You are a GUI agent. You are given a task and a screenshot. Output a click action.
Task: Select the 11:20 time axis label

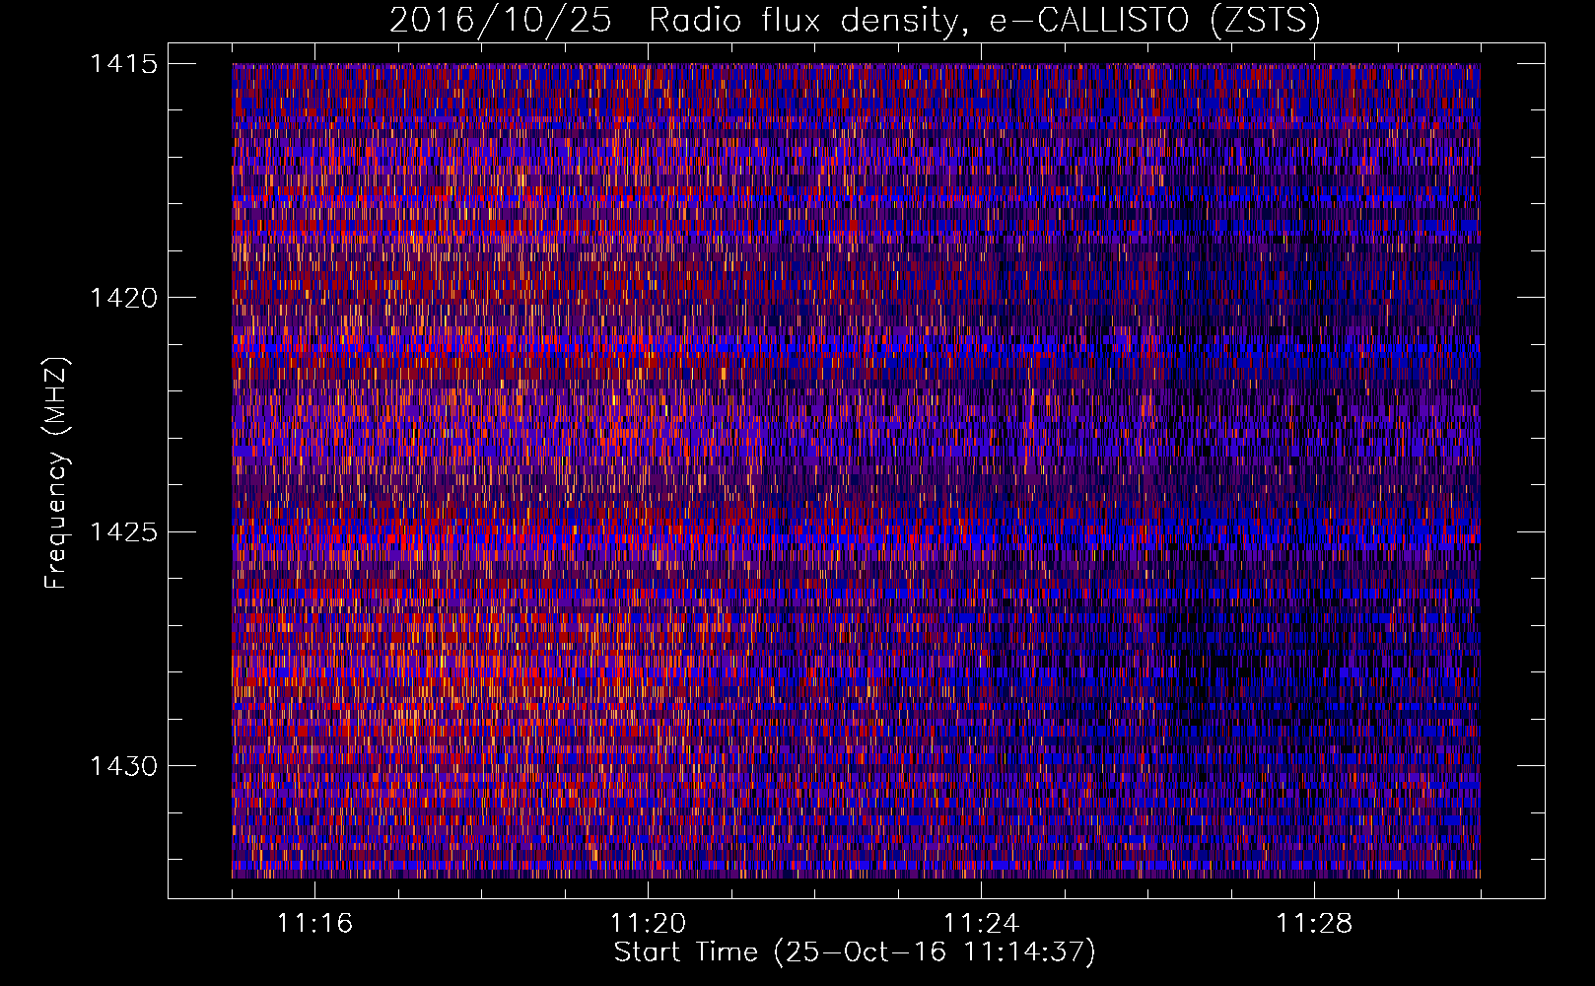click(649, 924)
